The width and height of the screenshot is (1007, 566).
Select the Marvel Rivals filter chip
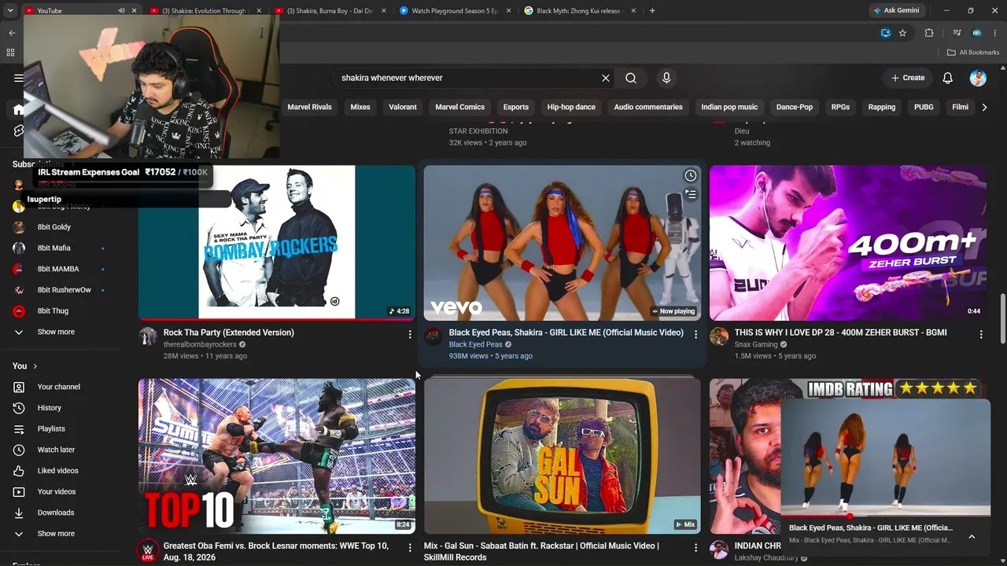310,107
